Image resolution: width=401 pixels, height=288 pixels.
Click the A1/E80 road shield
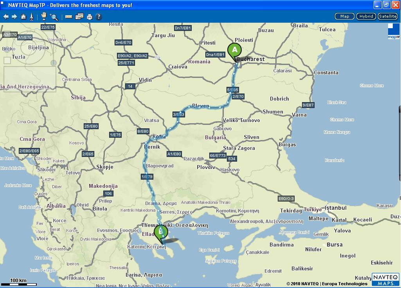pos(174,154)
